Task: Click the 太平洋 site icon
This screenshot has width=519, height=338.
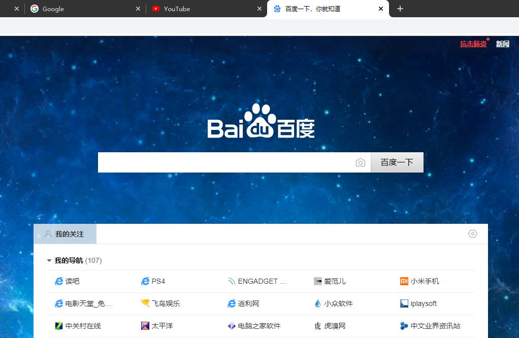Action: point(145,326)
